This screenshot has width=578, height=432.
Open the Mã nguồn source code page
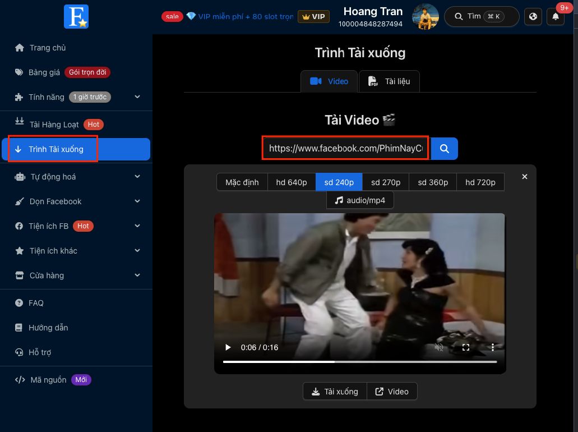[x=48, y=380]
